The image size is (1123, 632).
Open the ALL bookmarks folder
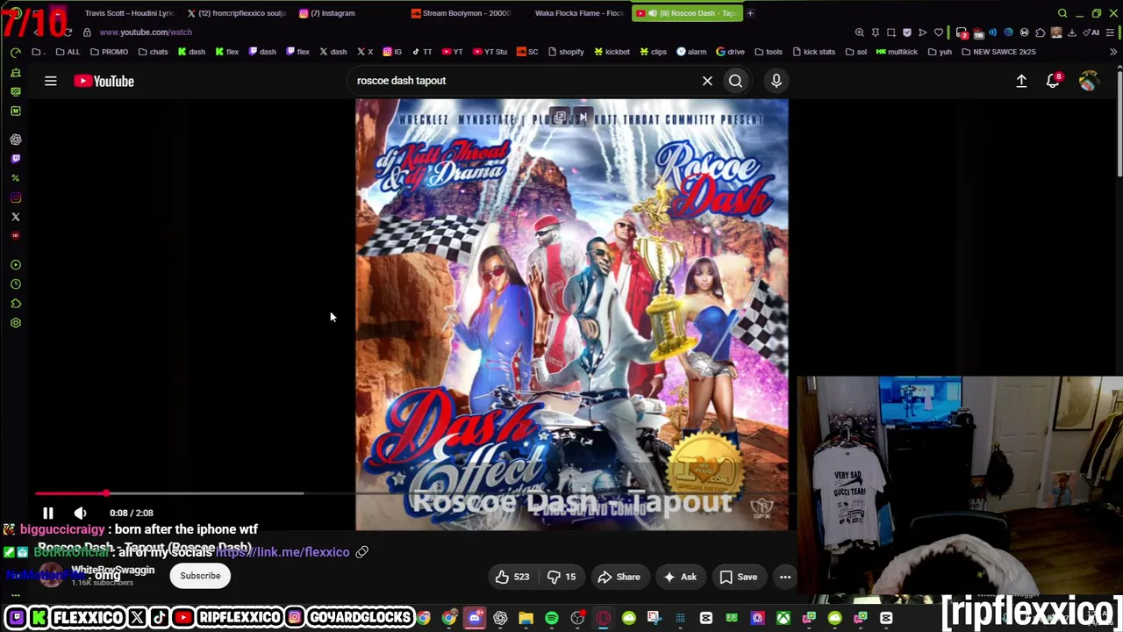coord(68,52)
